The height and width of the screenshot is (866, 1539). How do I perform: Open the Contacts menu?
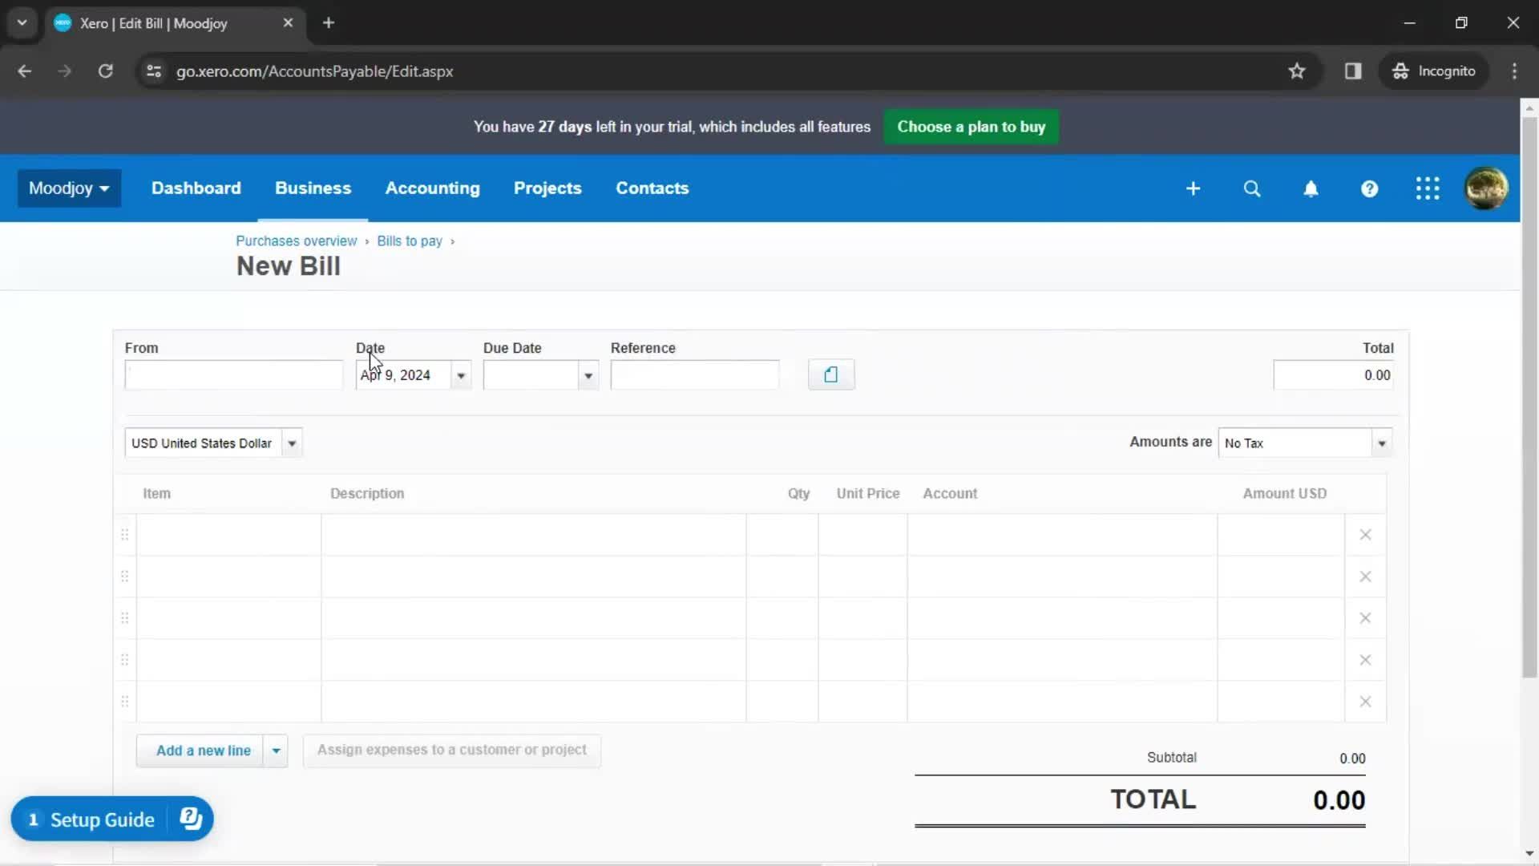click(x=652, y=188)
